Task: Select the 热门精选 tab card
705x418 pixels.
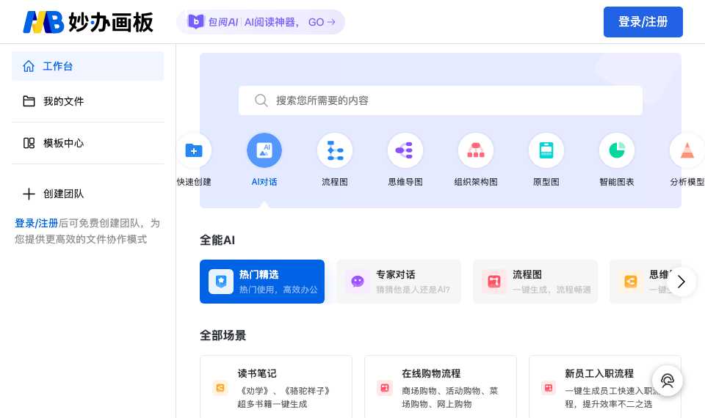Action: 262,282
